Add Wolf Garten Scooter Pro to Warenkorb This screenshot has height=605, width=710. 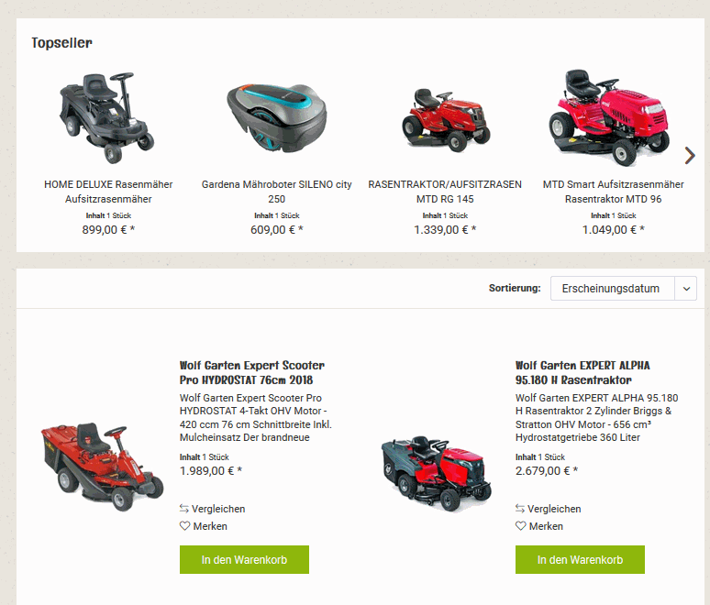[244, 560]
